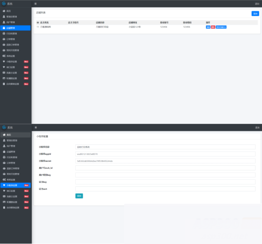Click printer icon beside 打印机管理 in 店铺列表 window
262x244 pixels.
[4, 33]
